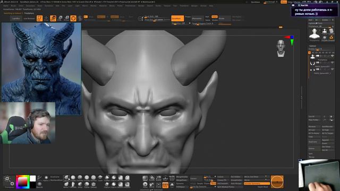Open the material sphere selector
This screenshot has height=191, width=340.
[x=39, y=185]
